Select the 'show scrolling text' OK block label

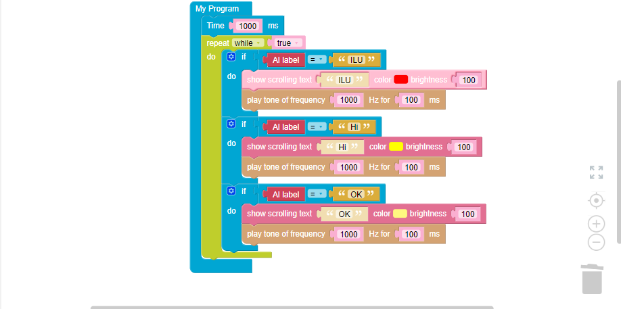click(x=279, y=214)
